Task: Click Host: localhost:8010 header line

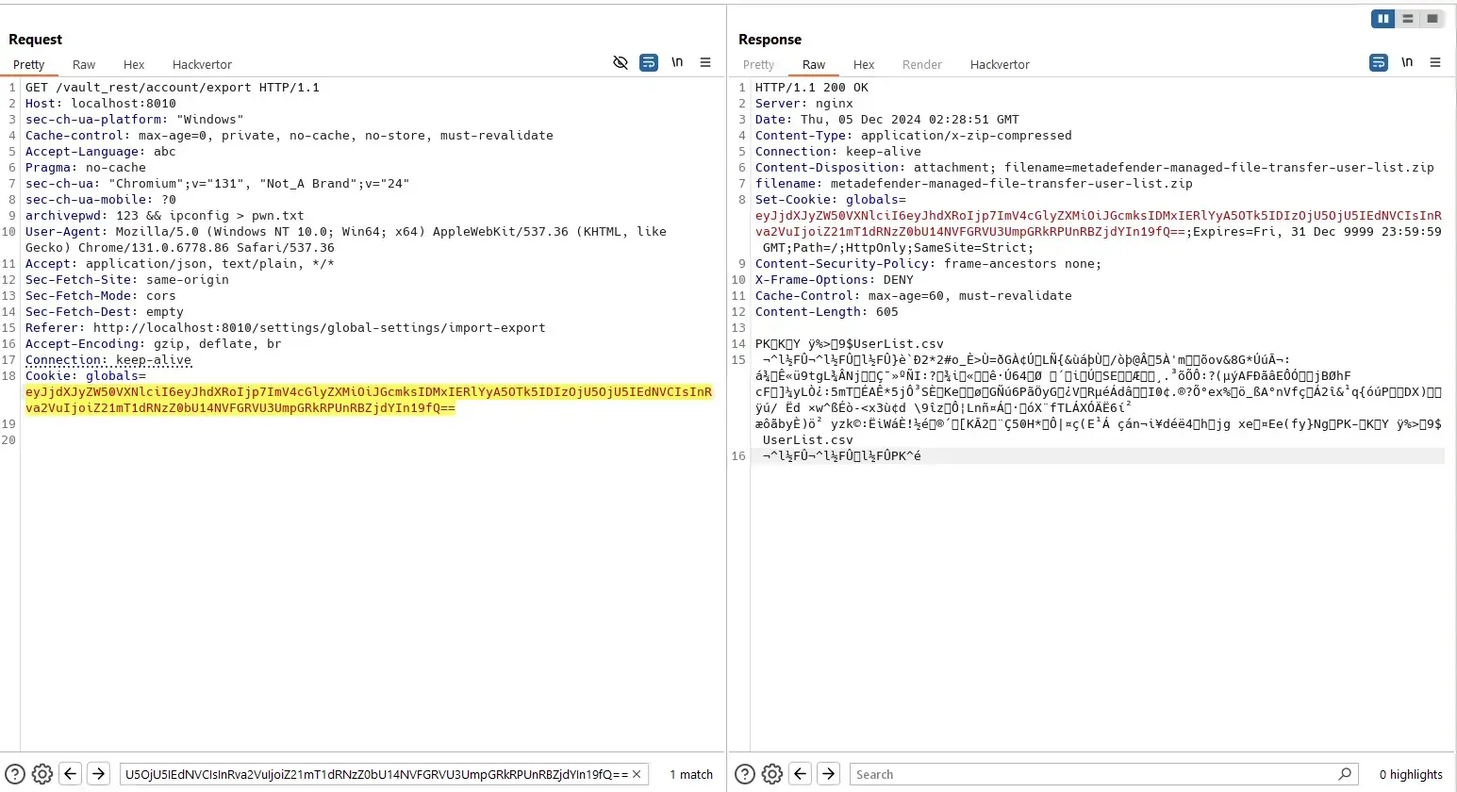Action: pos(101,104)
